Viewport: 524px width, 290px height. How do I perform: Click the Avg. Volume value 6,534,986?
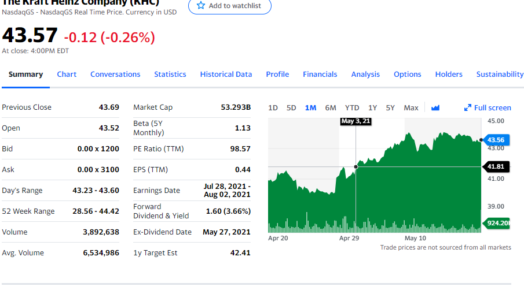(101, 252)
